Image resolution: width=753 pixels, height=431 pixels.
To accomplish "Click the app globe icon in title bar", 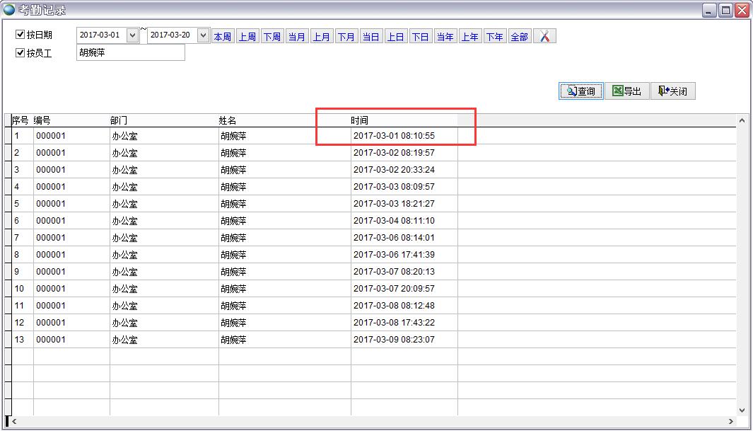I will point(8,10).
